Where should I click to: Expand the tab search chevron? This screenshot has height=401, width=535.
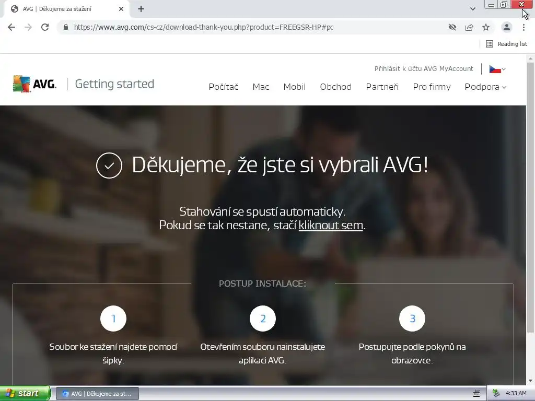point(472,9)
